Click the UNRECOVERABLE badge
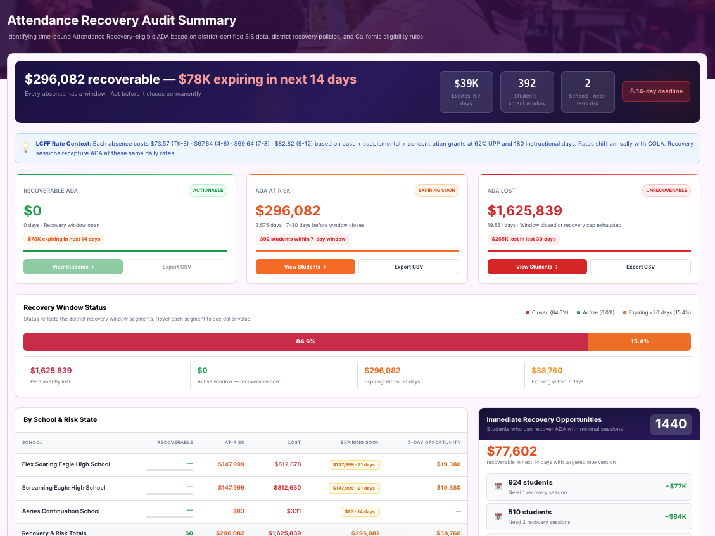This screenshot has width=715, height=536. click(666, 191)
